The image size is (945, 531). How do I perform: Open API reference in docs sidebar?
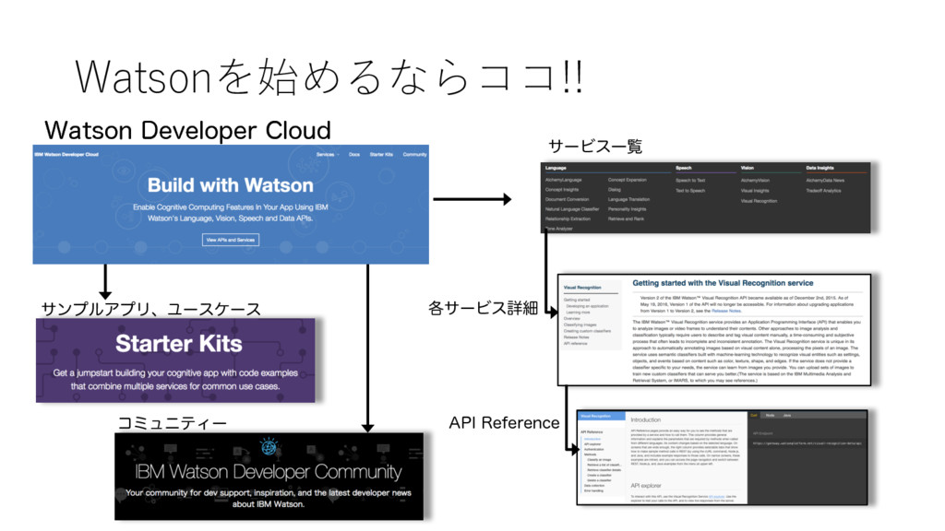[x=575, y=343]
